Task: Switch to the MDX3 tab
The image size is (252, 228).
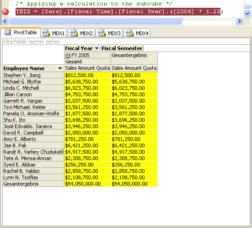Action: [x=109, y=33]
